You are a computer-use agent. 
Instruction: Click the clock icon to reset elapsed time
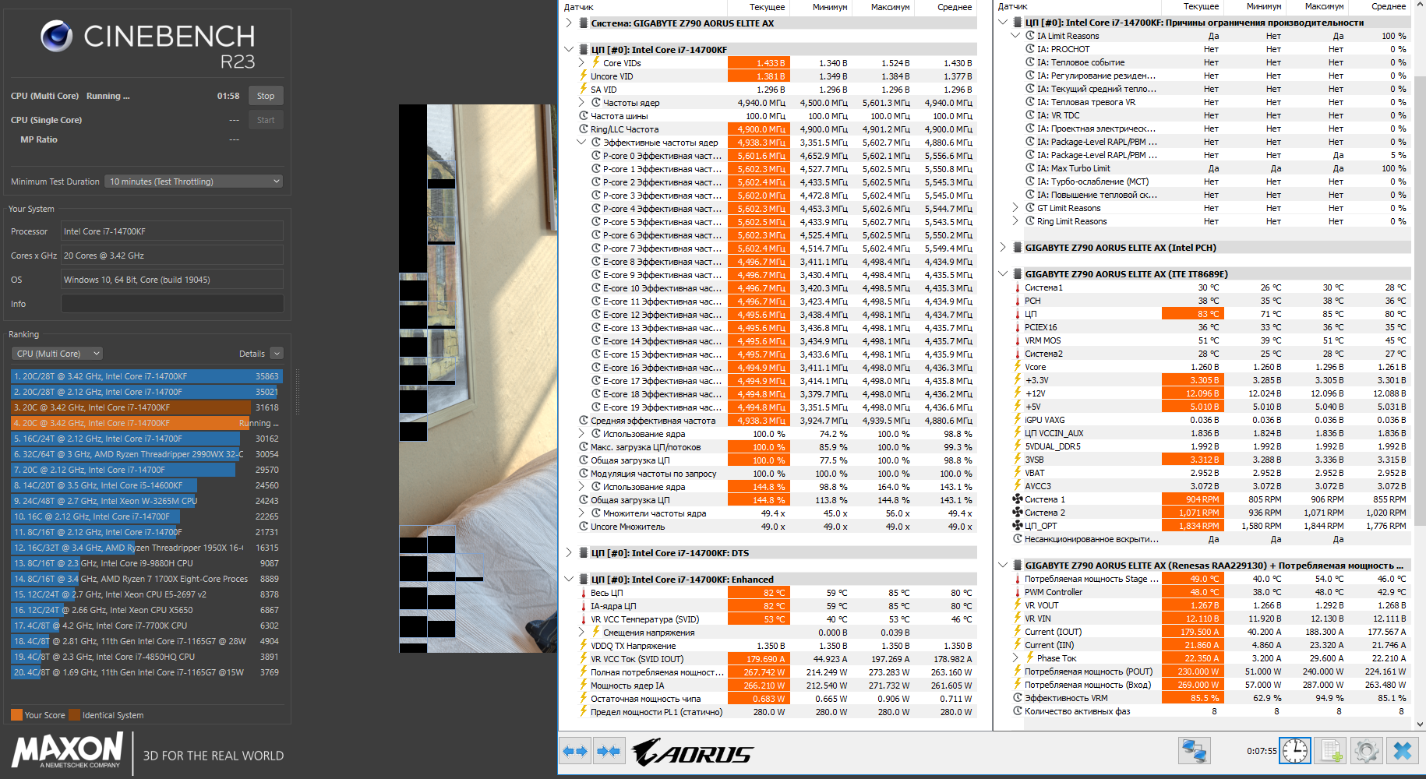tap(1295, 751)
